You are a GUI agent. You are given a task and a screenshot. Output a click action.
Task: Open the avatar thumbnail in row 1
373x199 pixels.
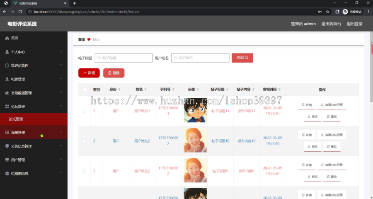coord(195,110)
